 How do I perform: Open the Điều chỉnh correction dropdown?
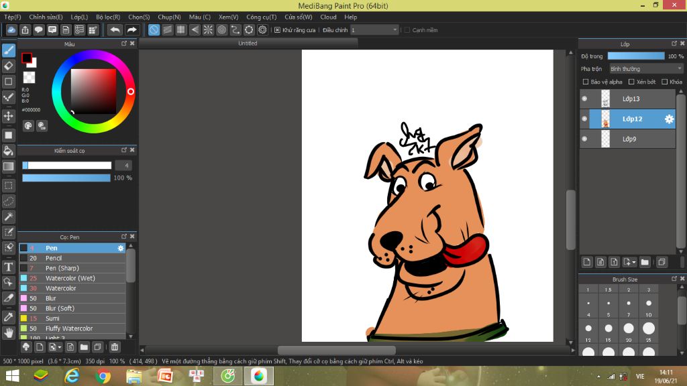[x=374, y=30]
